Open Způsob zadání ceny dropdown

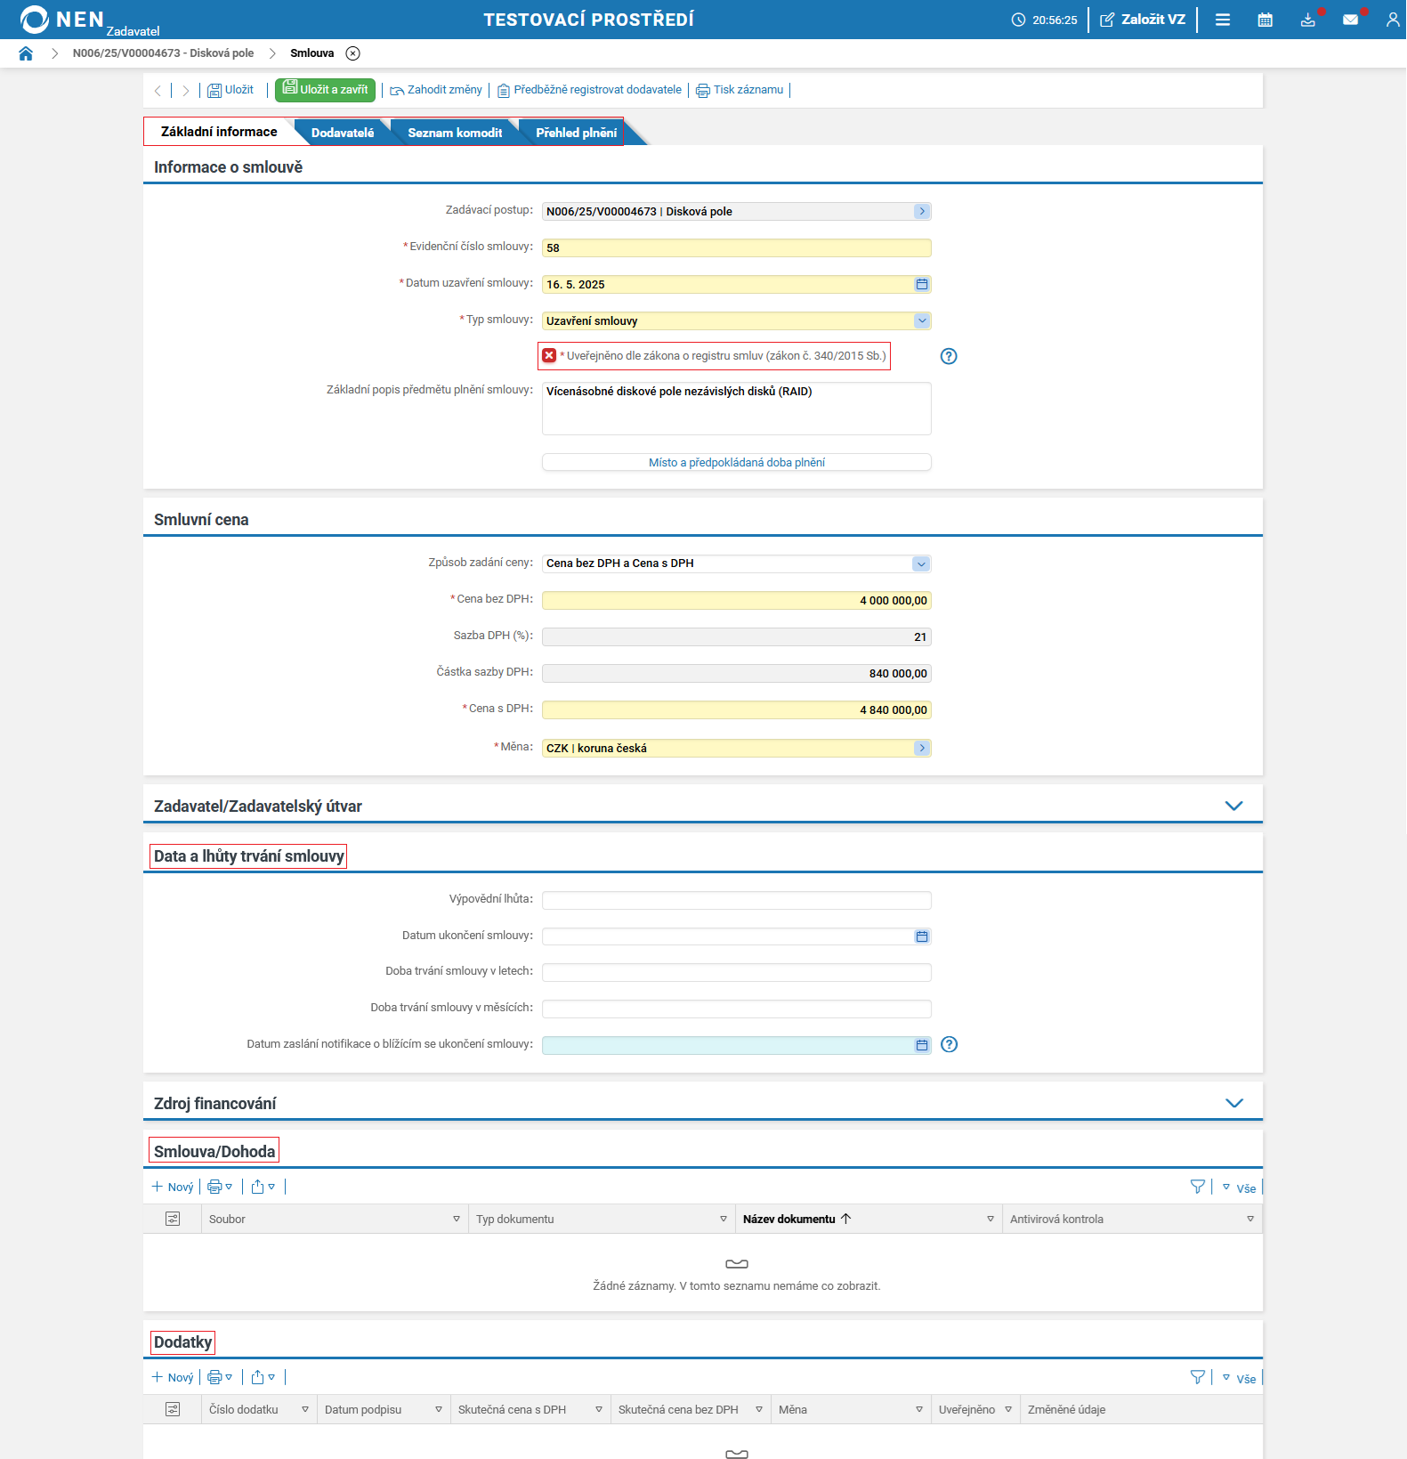tap(921, 563)
